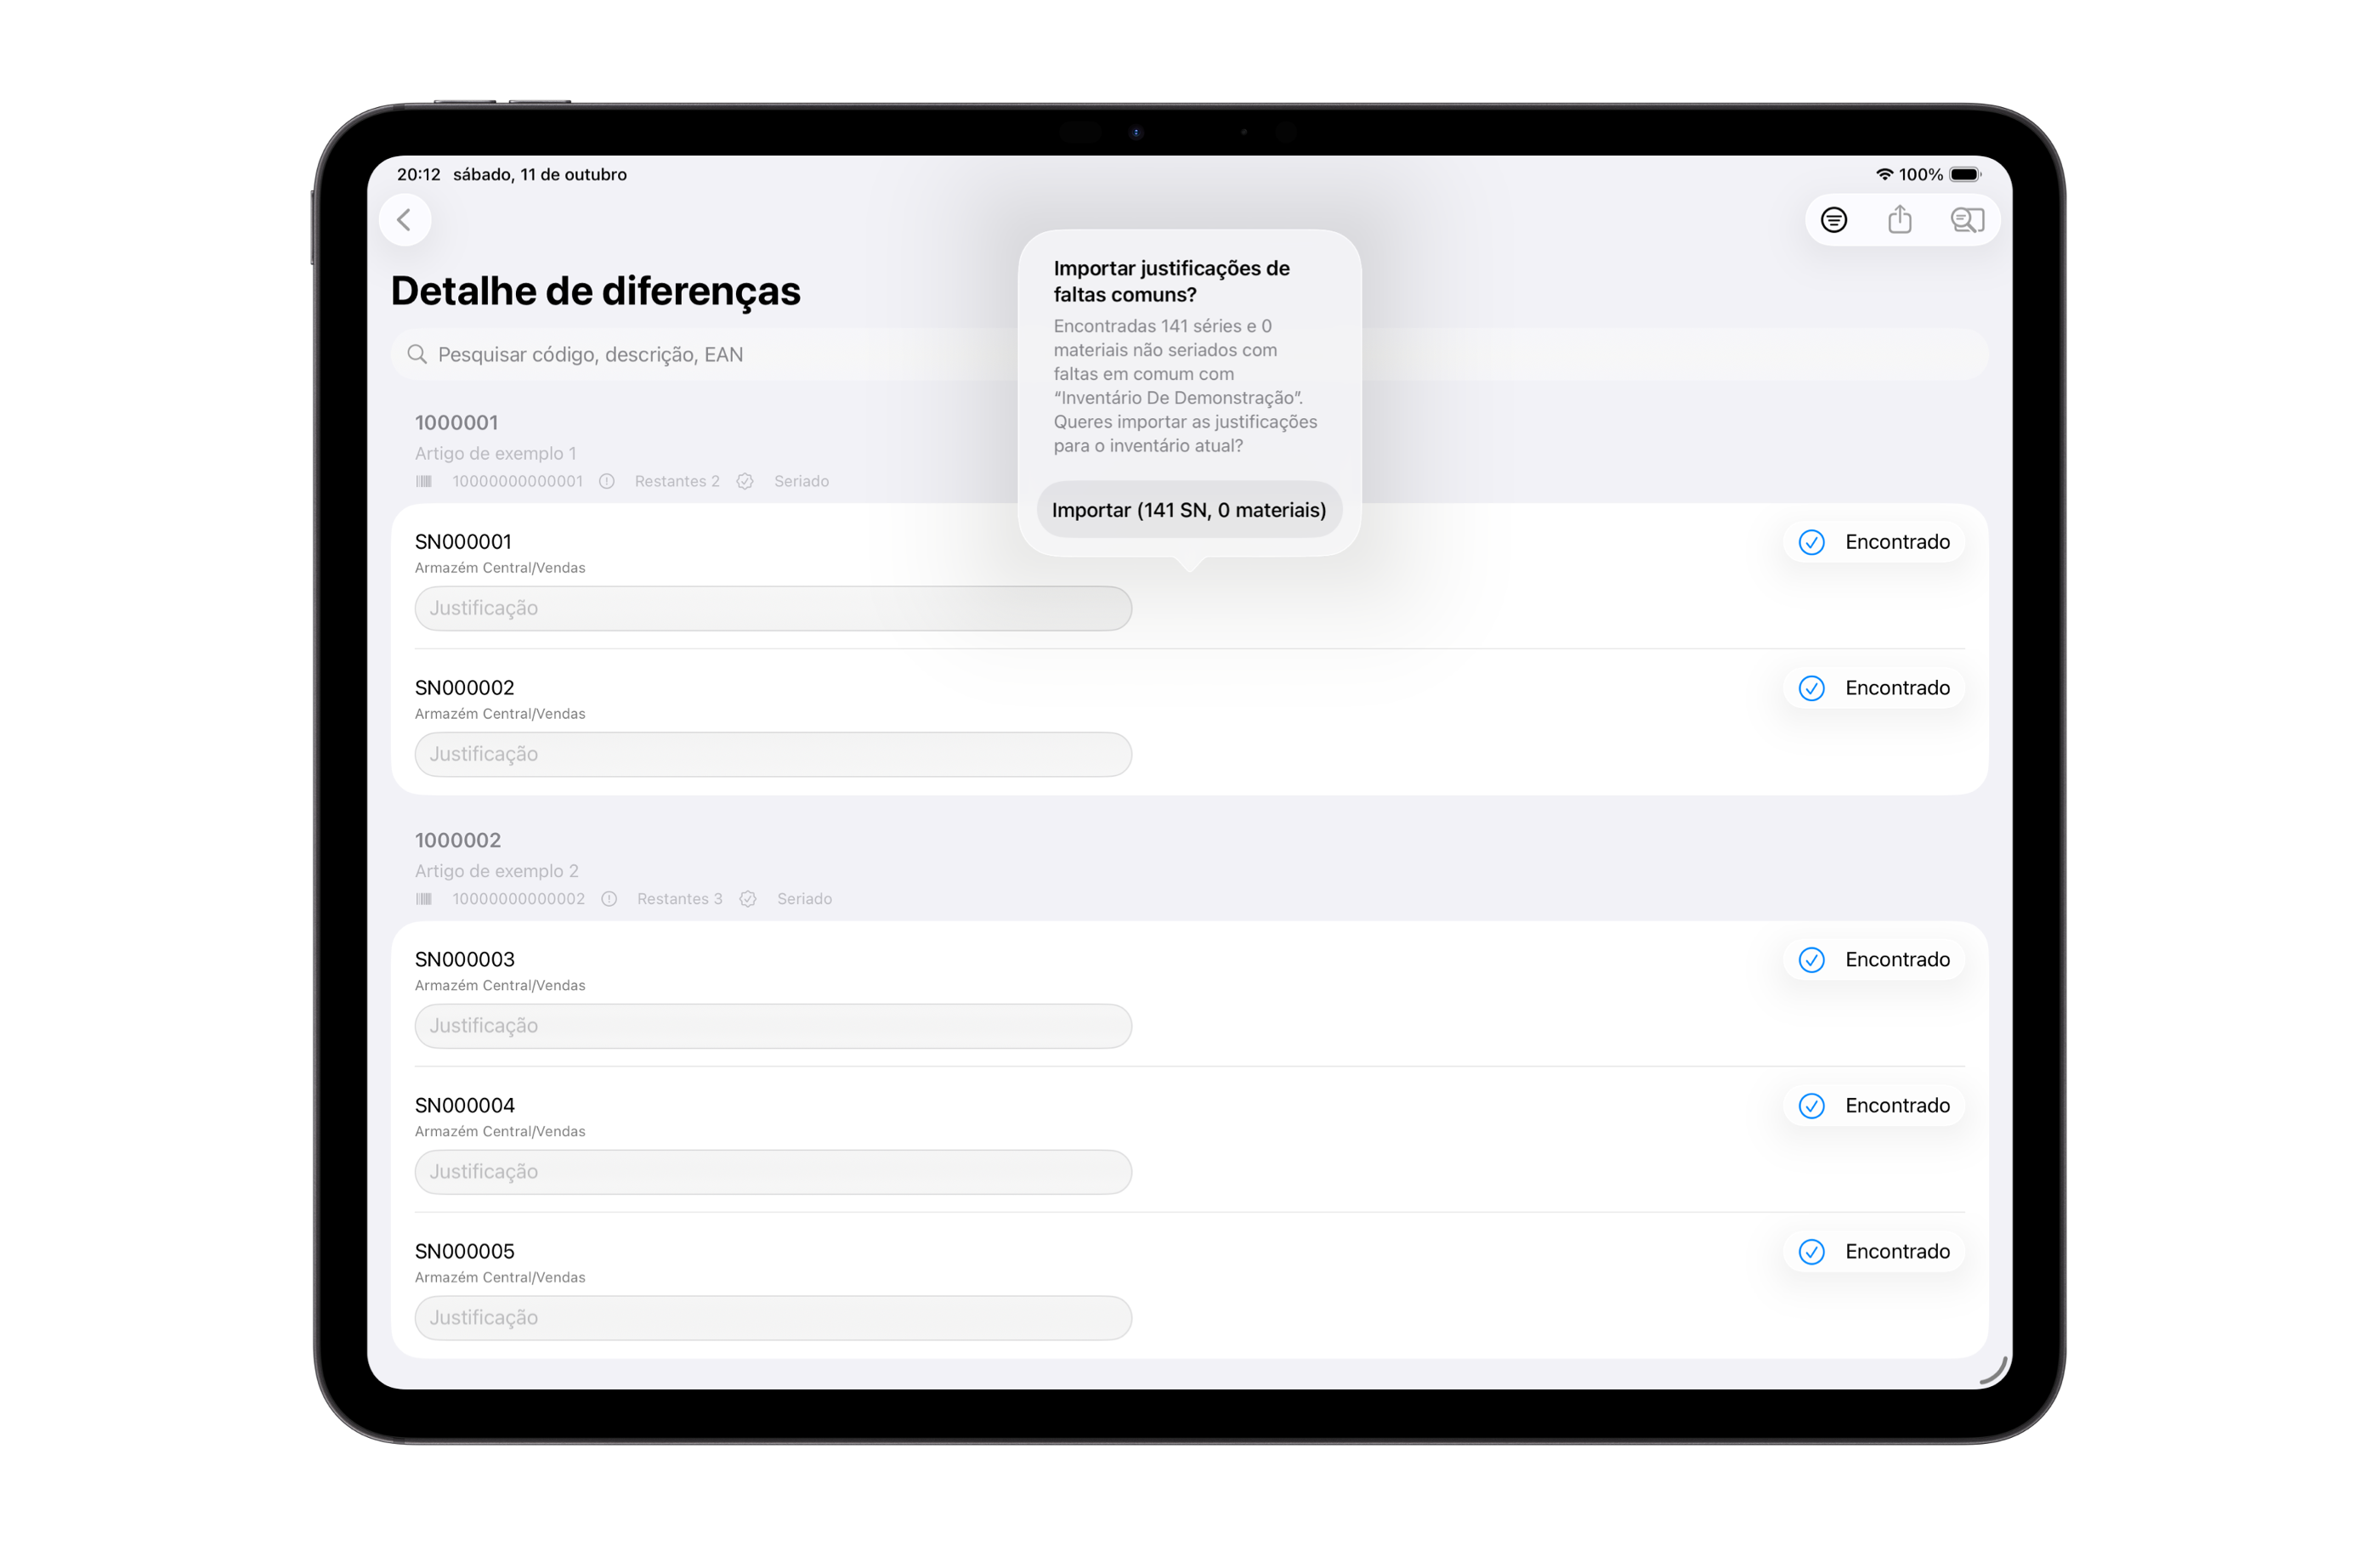Tap the battery status indicator
Screen dimensions: 2380x1545
[1964, 174]
